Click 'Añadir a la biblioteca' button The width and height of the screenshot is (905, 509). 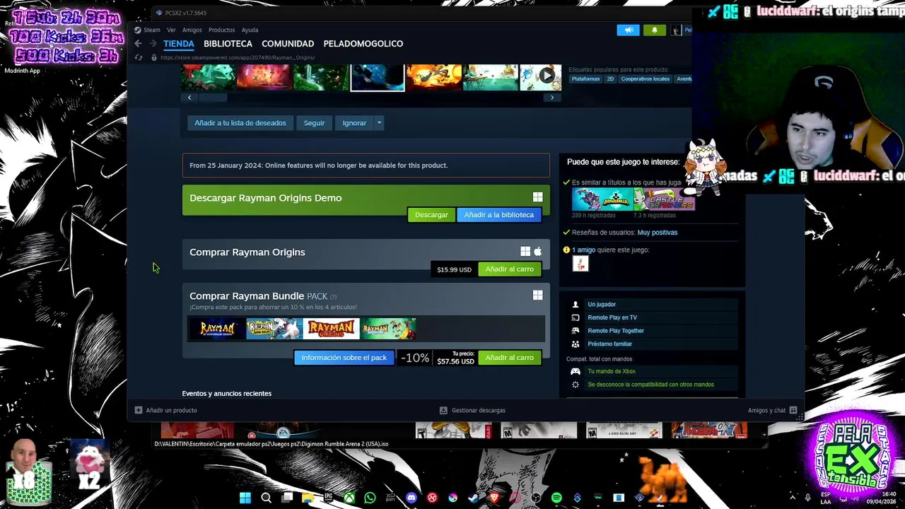(x=499, y=215)
